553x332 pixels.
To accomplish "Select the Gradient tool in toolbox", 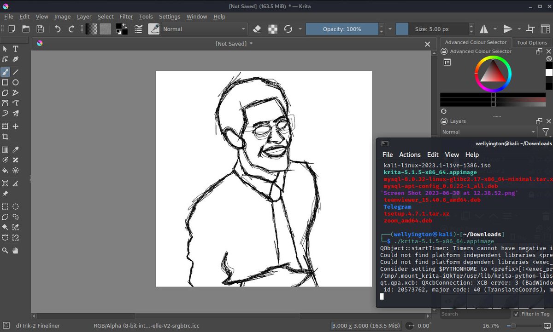I will (x=5, y=149).
